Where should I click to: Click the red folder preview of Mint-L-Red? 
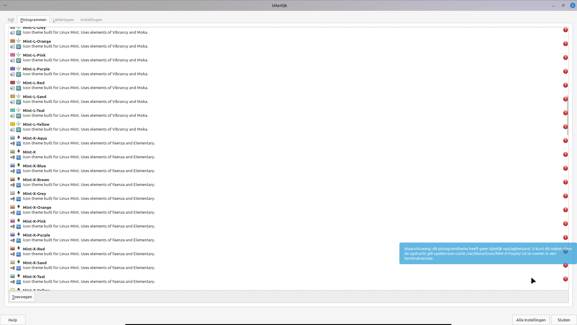point(13,82)
